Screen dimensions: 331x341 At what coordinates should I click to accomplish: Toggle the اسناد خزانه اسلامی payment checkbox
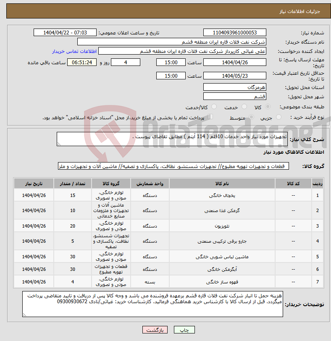click(210, 117)
